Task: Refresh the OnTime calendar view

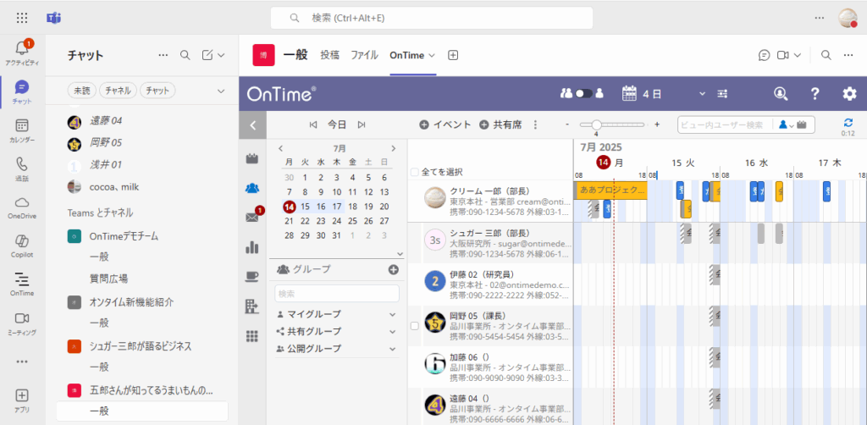Action: click(848, 123)
